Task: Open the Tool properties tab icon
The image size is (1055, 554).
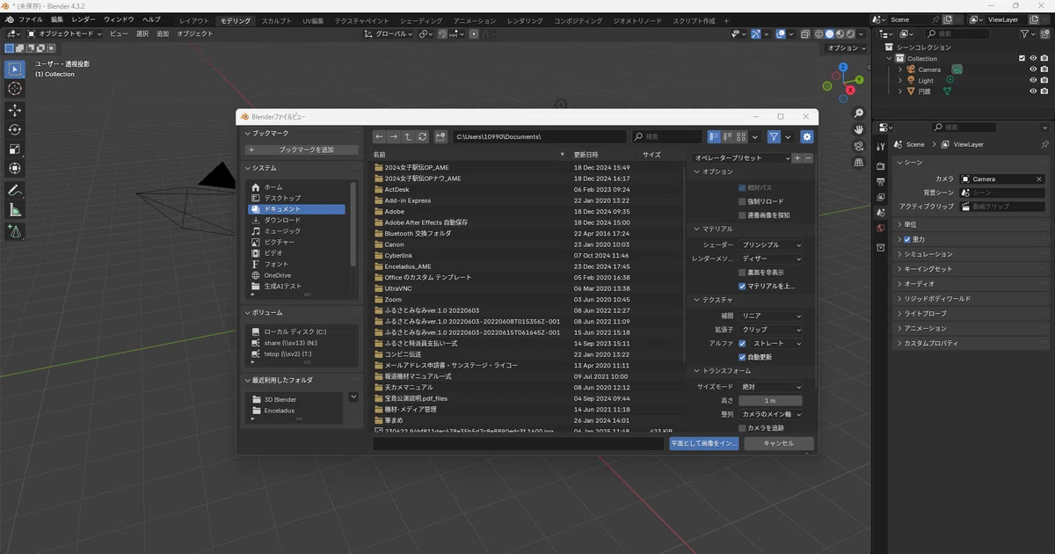Action: pos(881,147)
